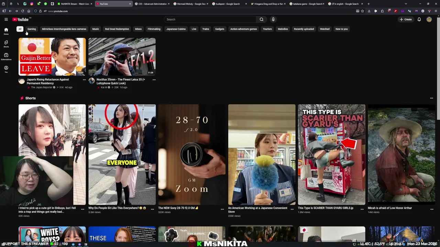Select the Recently uploaded chip

[304, 29]
